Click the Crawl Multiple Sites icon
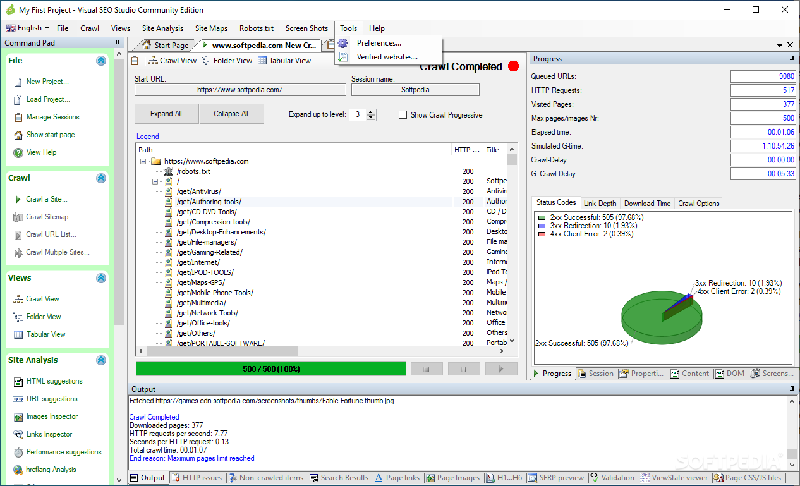Screen dimensions: 800x486 pos(18,252)
